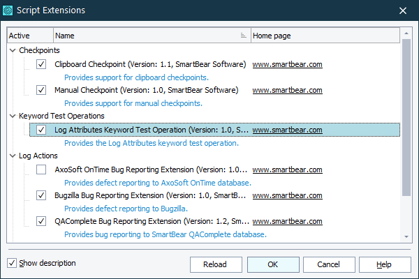Viewport: 419px width, 279px height.
Task: Confirm with the OK button
Action: [x=272, y=264]
